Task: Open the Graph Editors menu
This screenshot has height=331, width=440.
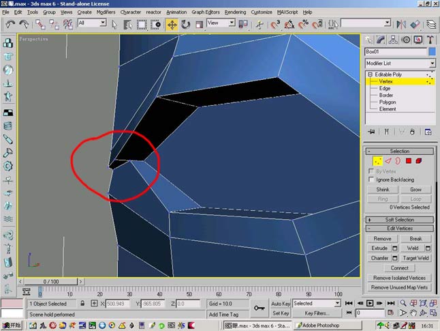Action: click(206, 12)
